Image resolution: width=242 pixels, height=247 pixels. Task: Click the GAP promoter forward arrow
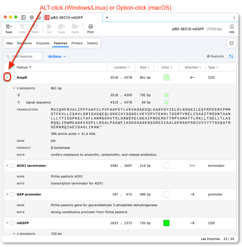tap(192, 194)
